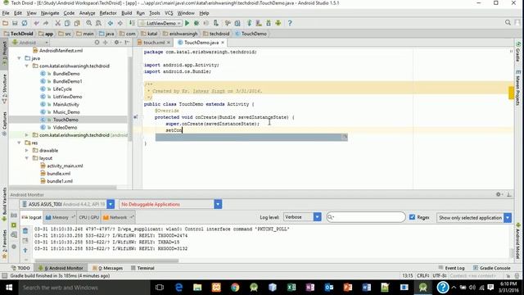Click the Synchronize toolbar icon
Image resolution: width=524 pixels, height=295 pixels.
click(25, 23)
